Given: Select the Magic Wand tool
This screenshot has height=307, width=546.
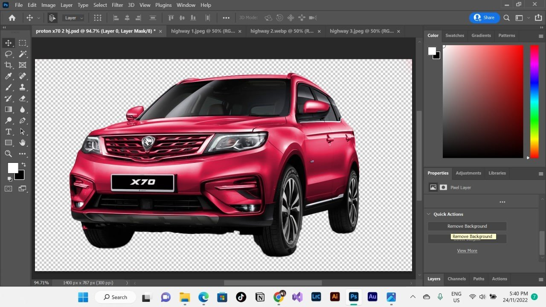Looking at the screenshot, I should pyautogui.click(x=23, y=54).
